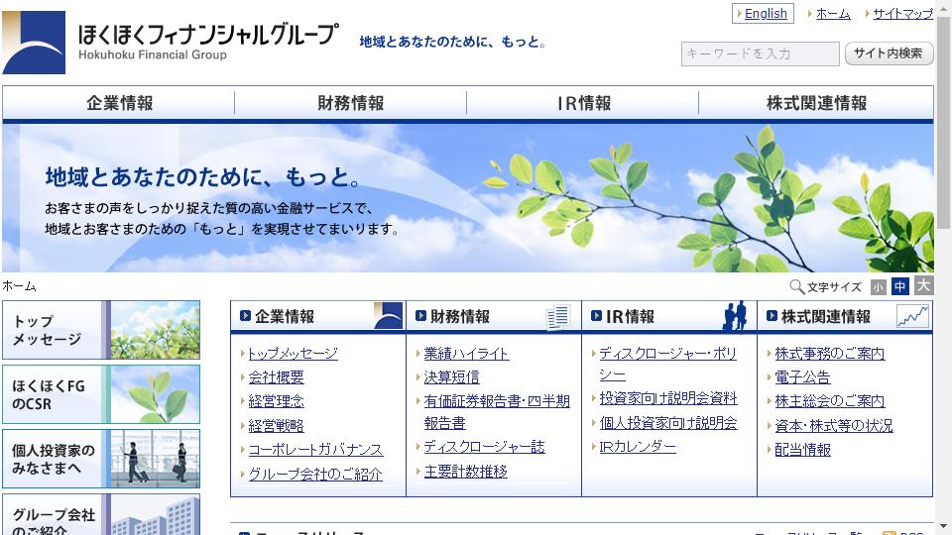Click the magnifier icon beside 文字サイズ
Image resolution: width=952 pixels, height=535 pixels.
click(x=796, y=286)
